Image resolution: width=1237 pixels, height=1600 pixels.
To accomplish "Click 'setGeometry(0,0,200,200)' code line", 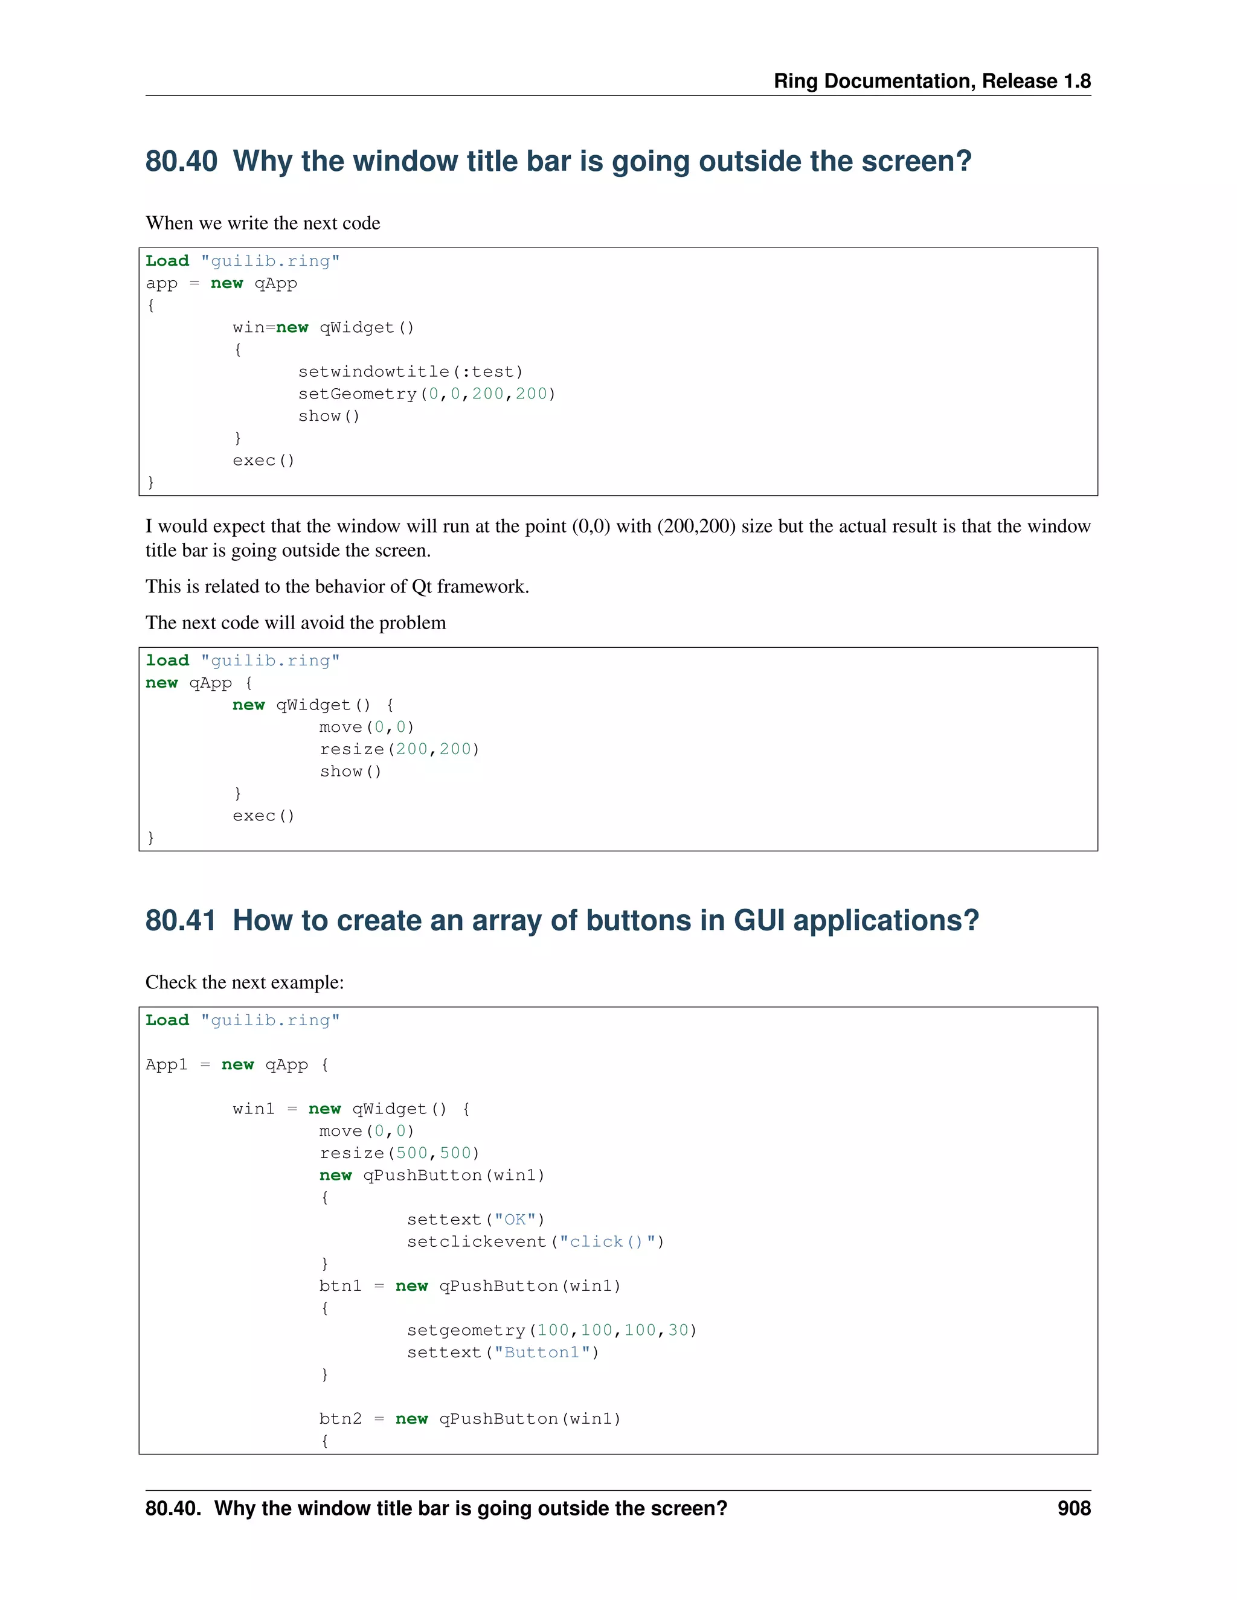I will coord(426,394).
